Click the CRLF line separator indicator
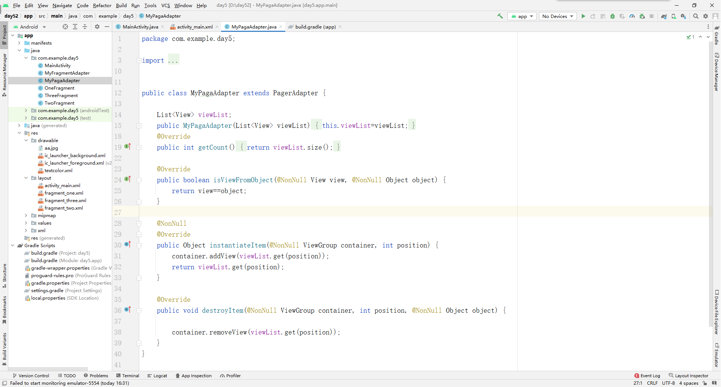Screen dimensions: 721x387 pyautogui.click(x=652, y=383)
